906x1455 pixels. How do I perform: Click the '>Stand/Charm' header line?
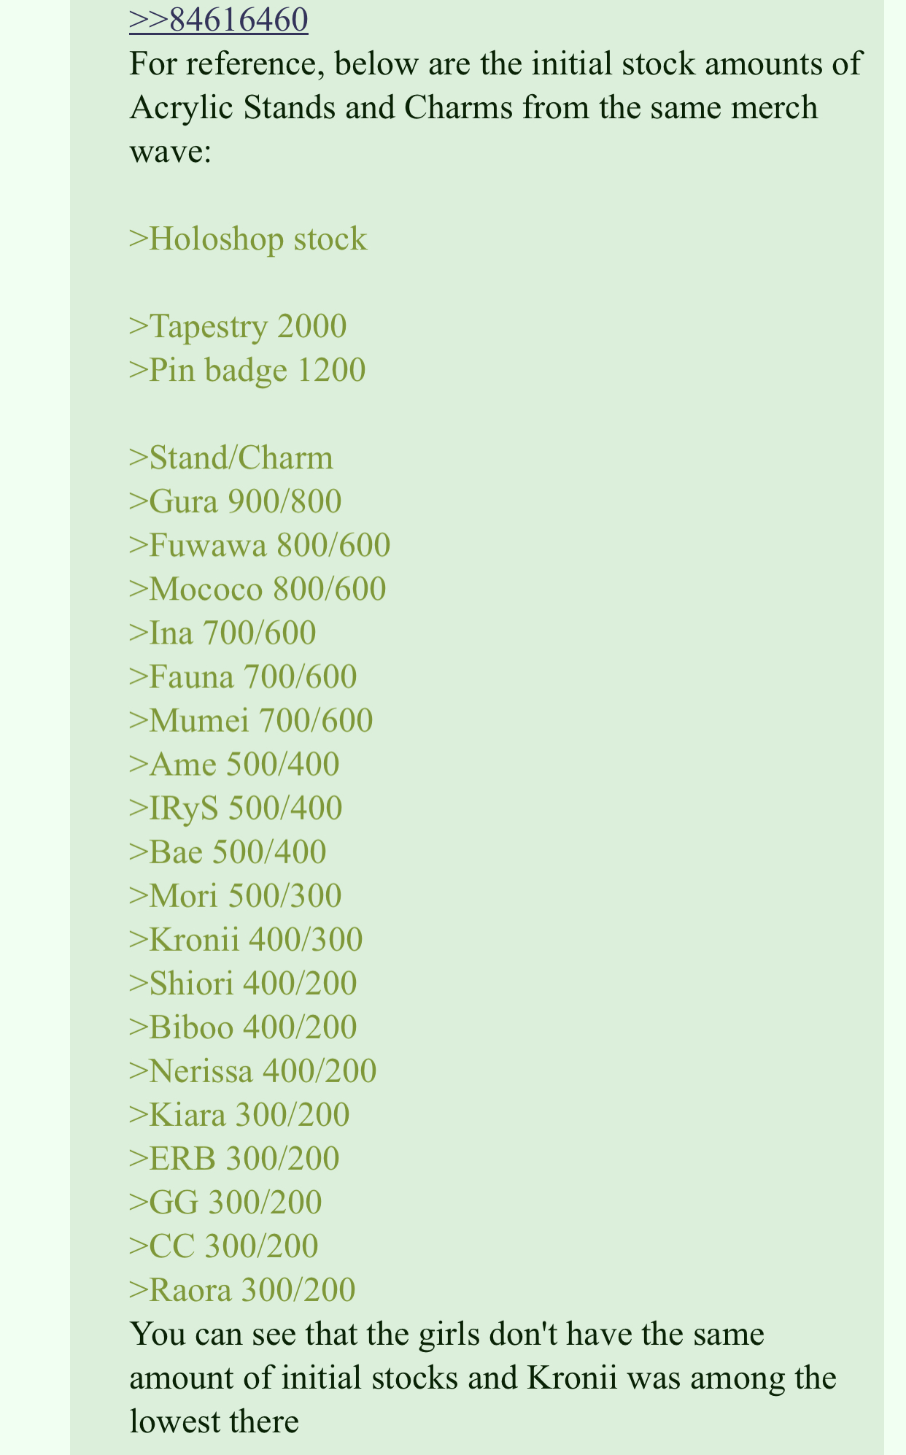231,458
